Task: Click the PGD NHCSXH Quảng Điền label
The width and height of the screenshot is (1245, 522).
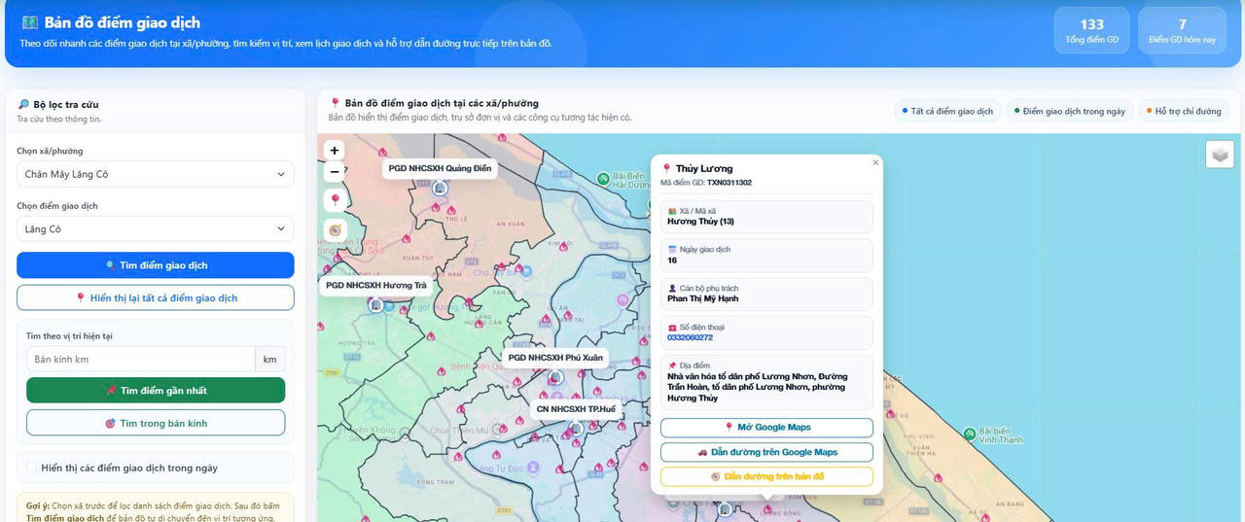Action: click(x=440, y=168)
